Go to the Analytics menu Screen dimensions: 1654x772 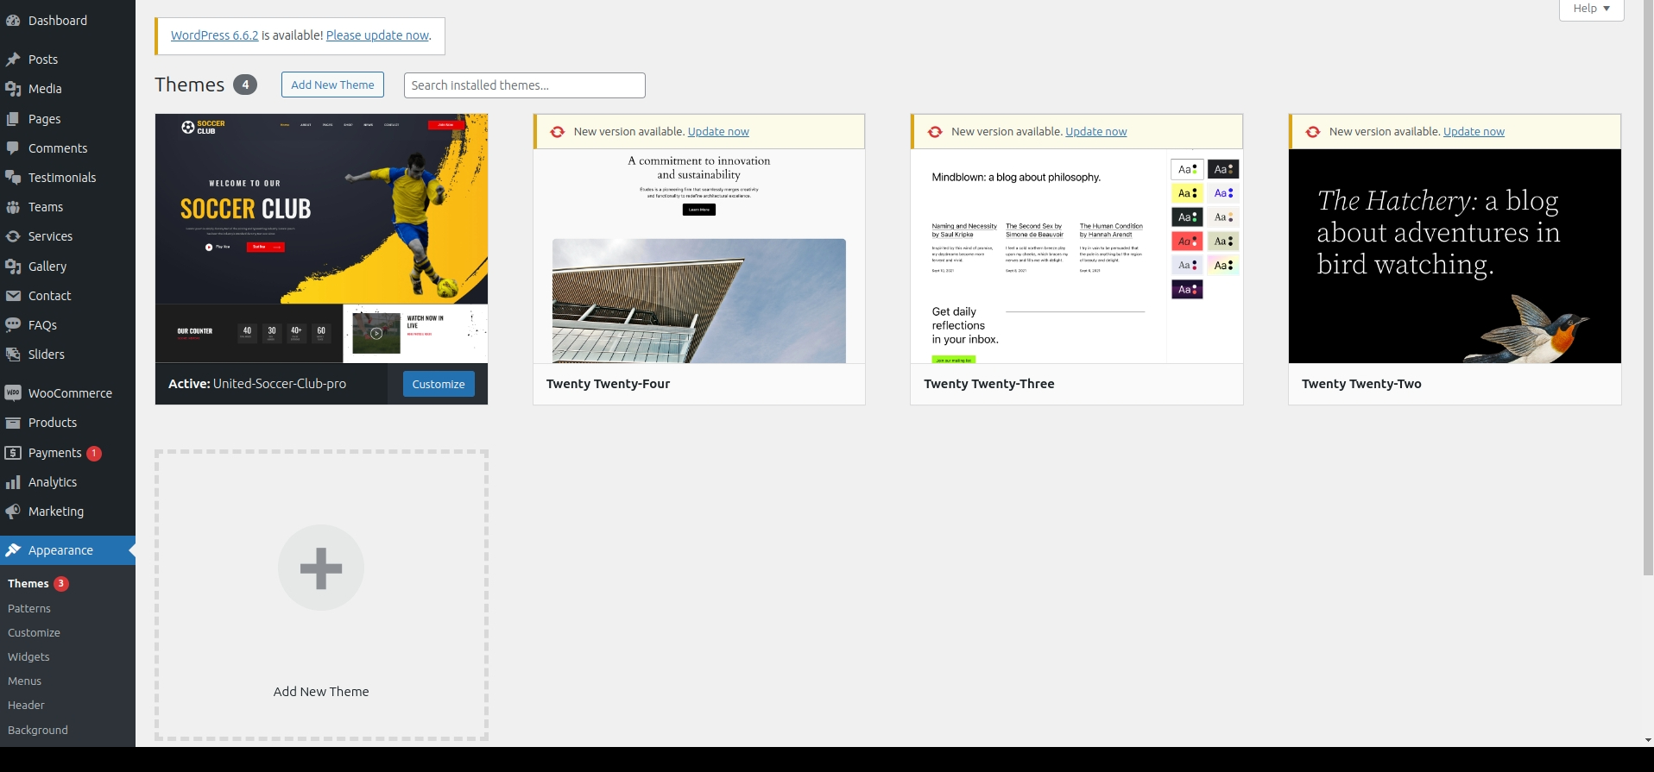pyautogui.click(x=67, y=482)
